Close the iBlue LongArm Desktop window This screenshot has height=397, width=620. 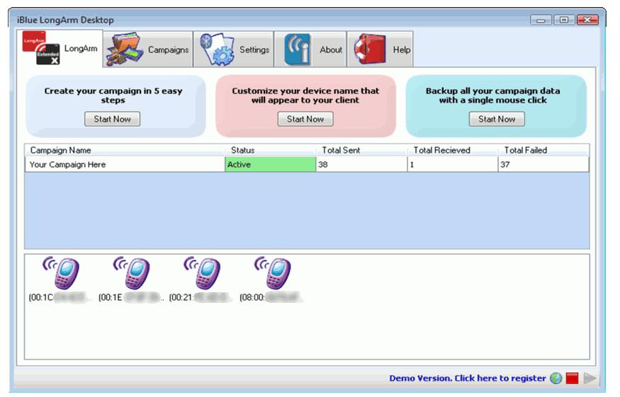[587, 20]
